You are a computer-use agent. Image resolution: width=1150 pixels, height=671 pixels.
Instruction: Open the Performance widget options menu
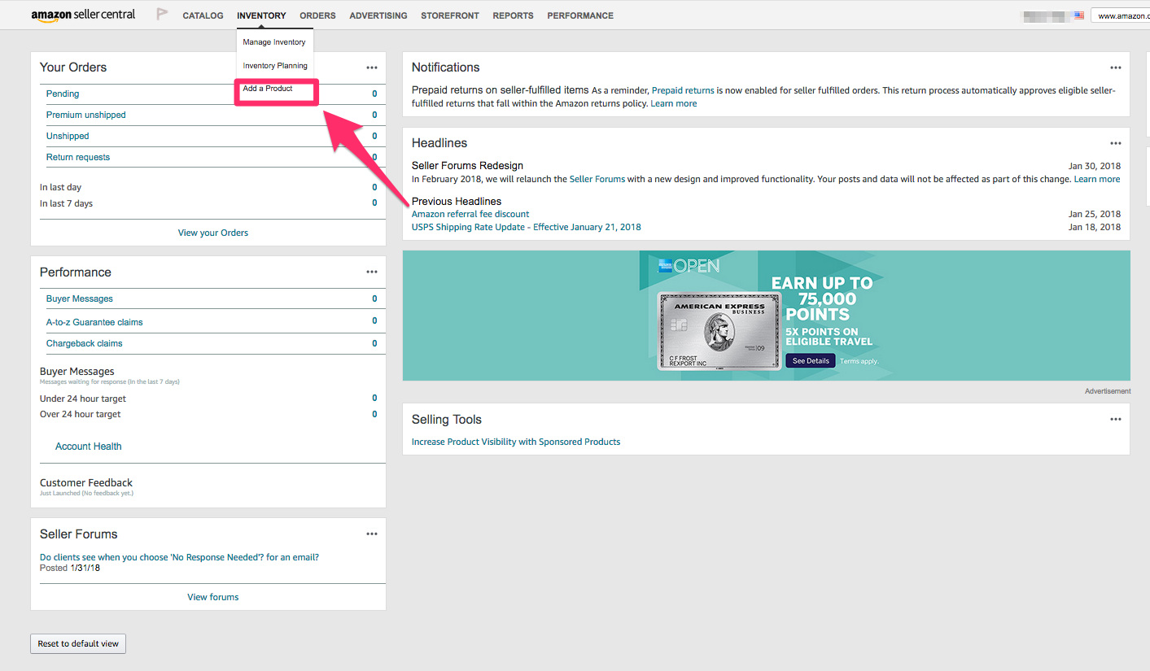click(372, 272)
